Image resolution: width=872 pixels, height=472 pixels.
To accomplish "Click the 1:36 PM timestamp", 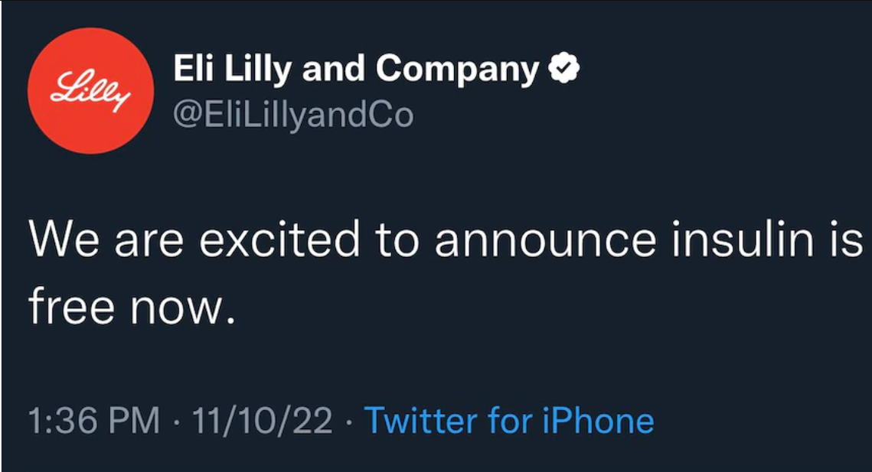I will (93, 421).
